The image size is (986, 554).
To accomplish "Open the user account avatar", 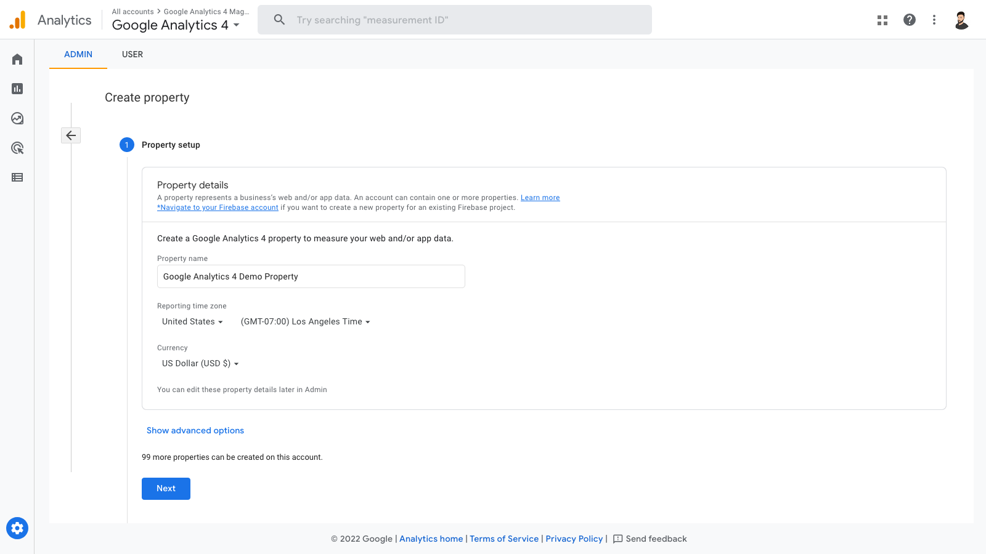I will tap(961, 20).
